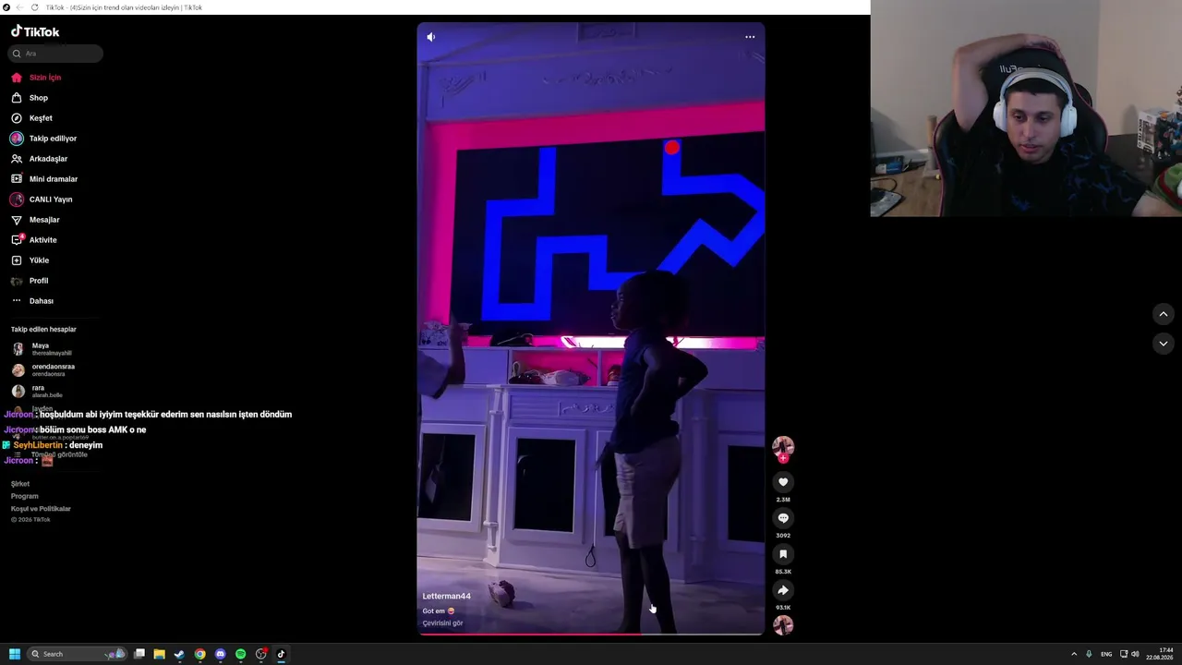This screenshot has height=665, width=1182.
Task: Go to next video with down arrow
Action: [x=1164, y=344]
